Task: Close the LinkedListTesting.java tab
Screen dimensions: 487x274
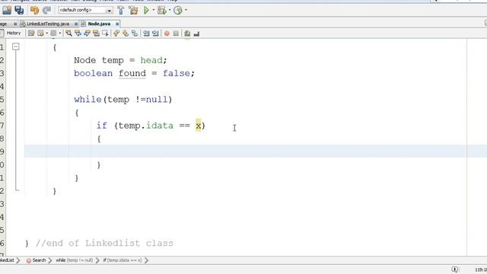Action: [x=76, y=24]
